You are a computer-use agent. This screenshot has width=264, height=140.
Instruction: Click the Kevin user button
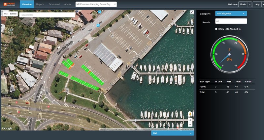pos(243,4)
